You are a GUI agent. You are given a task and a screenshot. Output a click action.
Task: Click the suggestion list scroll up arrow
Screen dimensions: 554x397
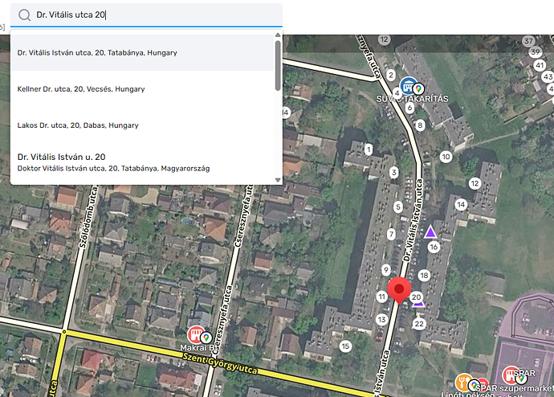278,35
